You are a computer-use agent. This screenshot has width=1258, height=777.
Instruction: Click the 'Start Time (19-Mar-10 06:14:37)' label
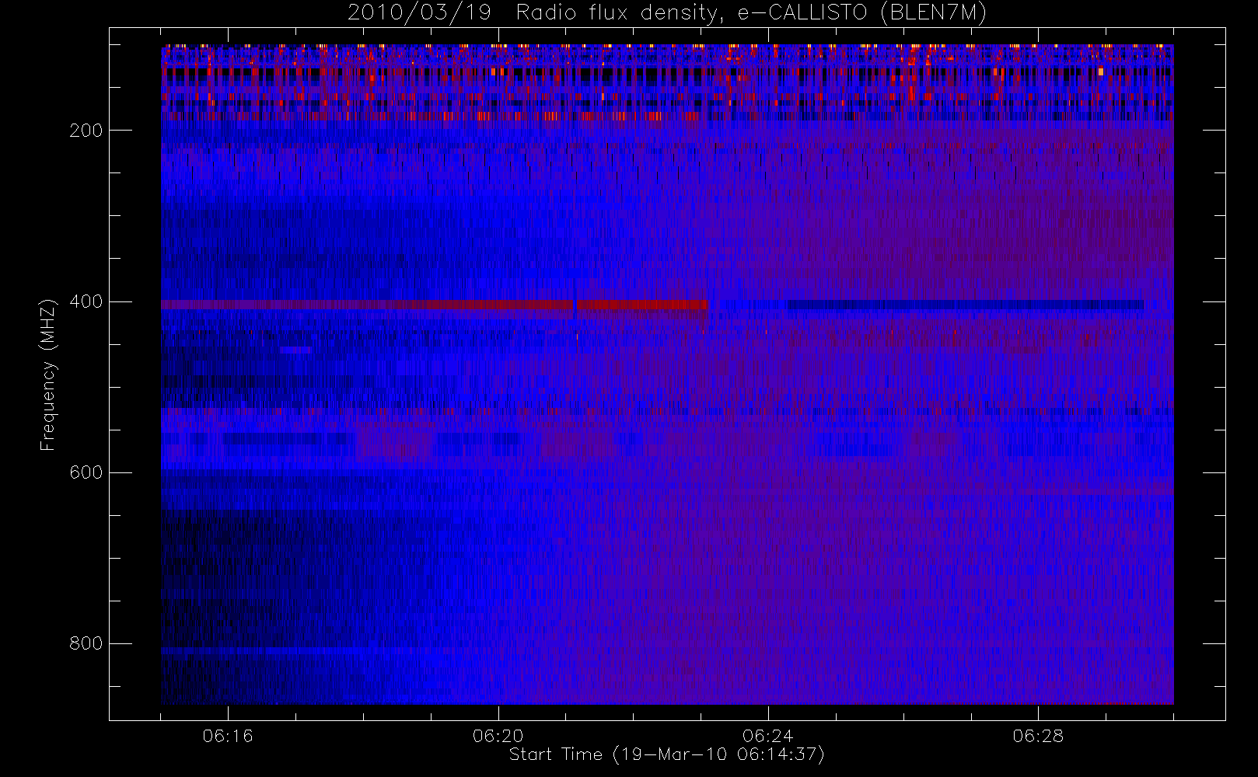tap(666, 754)
